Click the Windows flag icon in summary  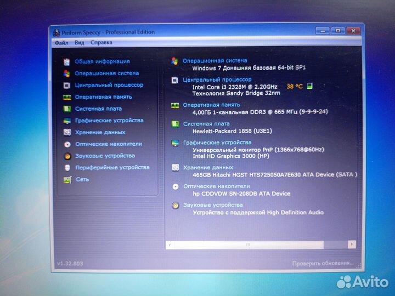coord(175,61)
